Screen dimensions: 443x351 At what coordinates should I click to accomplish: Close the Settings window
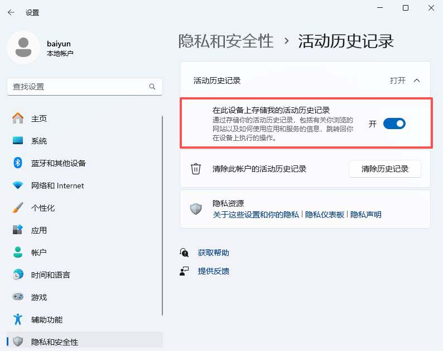pos(431,8)
